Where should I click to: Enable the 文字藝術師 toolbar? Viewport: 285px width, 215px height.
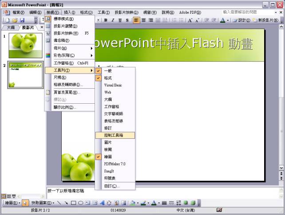click(x=115, y=114)
